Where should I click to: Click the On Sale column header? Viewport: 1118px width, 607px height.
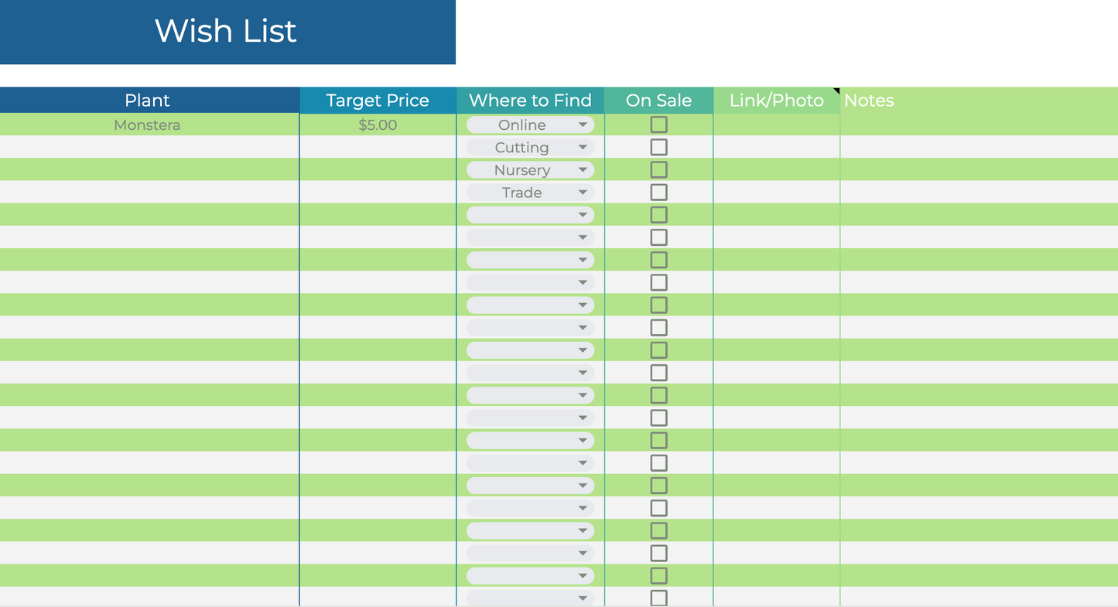click(x=658, y=101)
